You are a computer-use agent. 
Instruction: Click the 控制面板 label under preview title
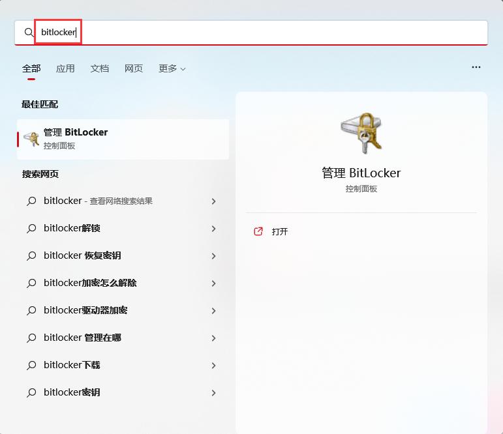point(361,189)
